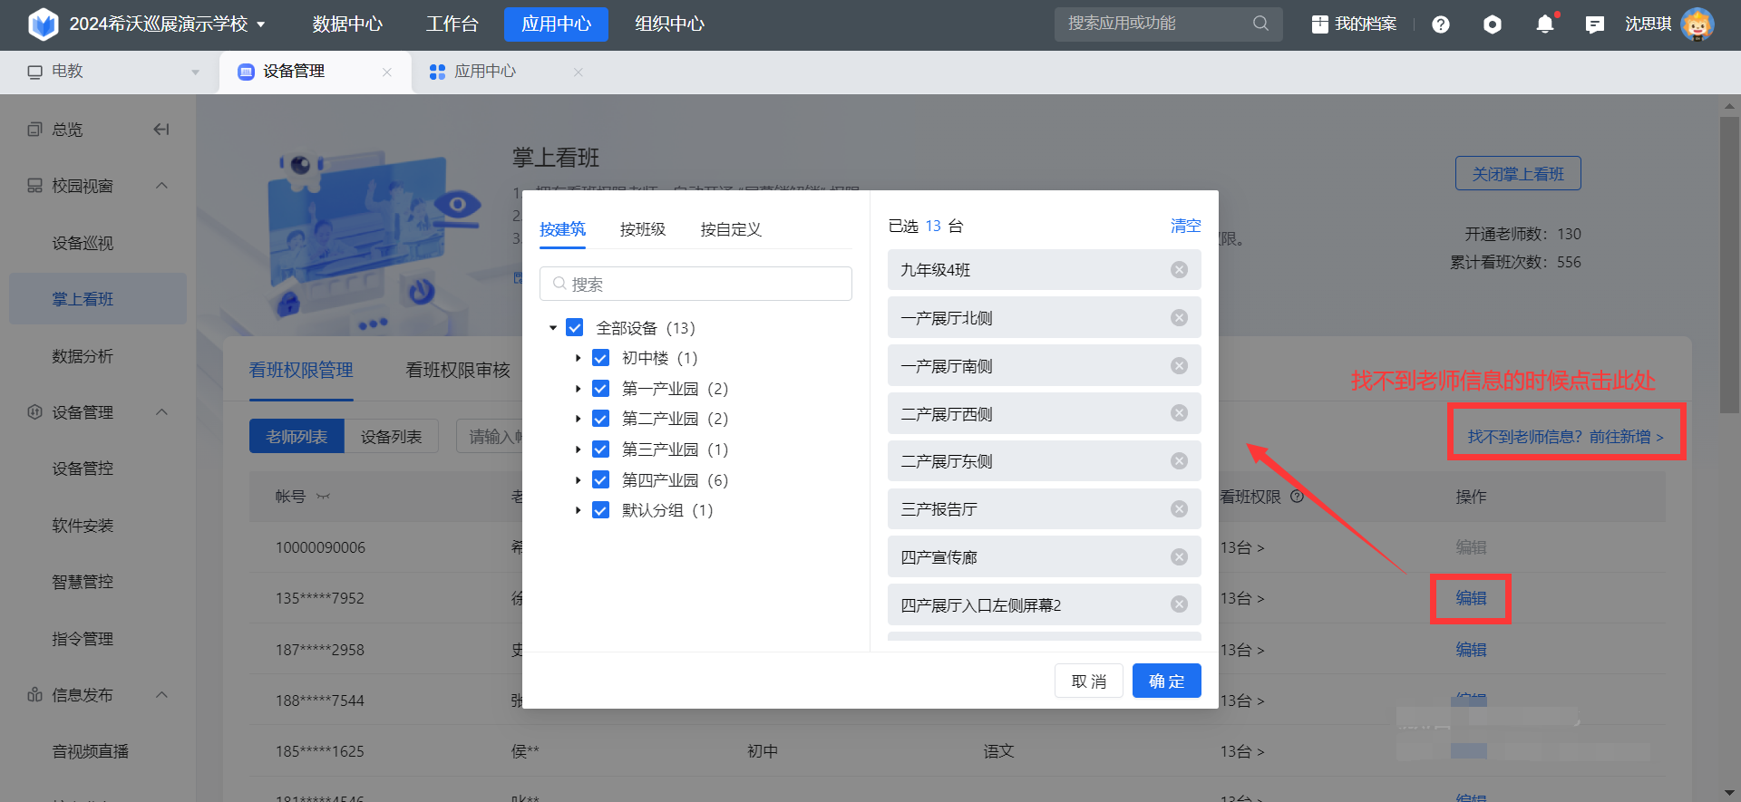
Task: Click the notification bell icon
Action: (1544, 24)
